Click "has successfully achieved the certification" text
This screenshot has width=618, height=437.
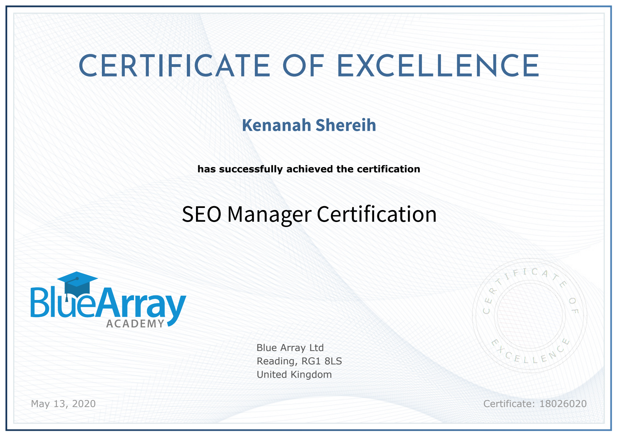[309, 169]
